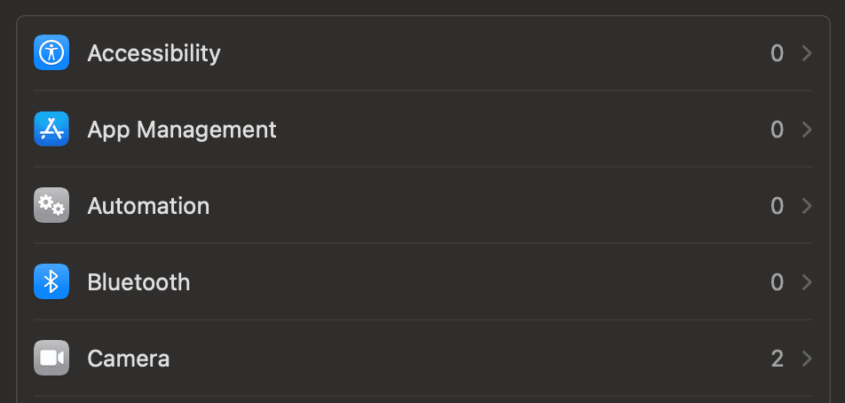Open the Accessibility privacy settings label

(x=154, y=53)
